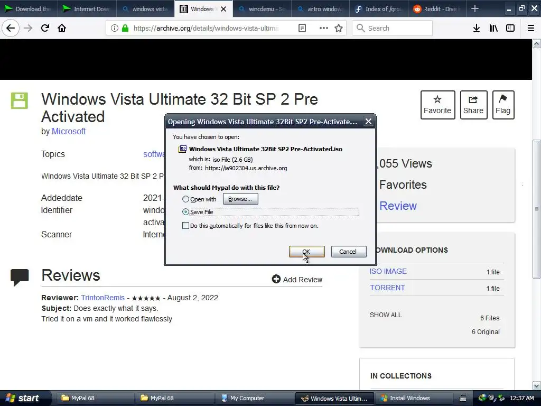Screen dimensions: 541x406
Task: Select the Open with radio option
Action: pos(185,199)
